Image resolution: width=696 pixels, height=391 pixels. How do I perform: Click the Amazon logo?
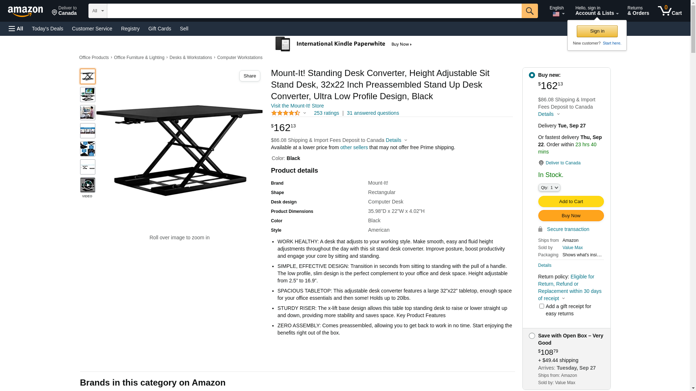tap(25, 12)
